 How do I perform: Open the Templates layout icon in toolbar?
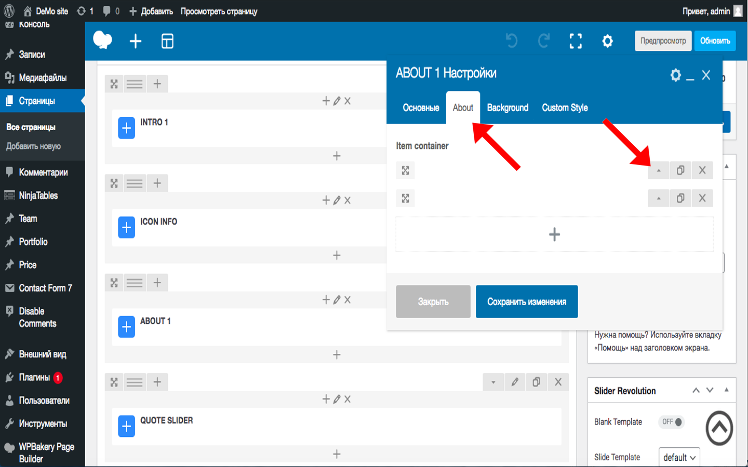coord(167,41)
